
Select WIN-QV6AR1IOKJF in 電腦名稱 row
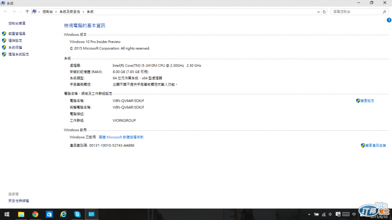click(x=128, y=101)
